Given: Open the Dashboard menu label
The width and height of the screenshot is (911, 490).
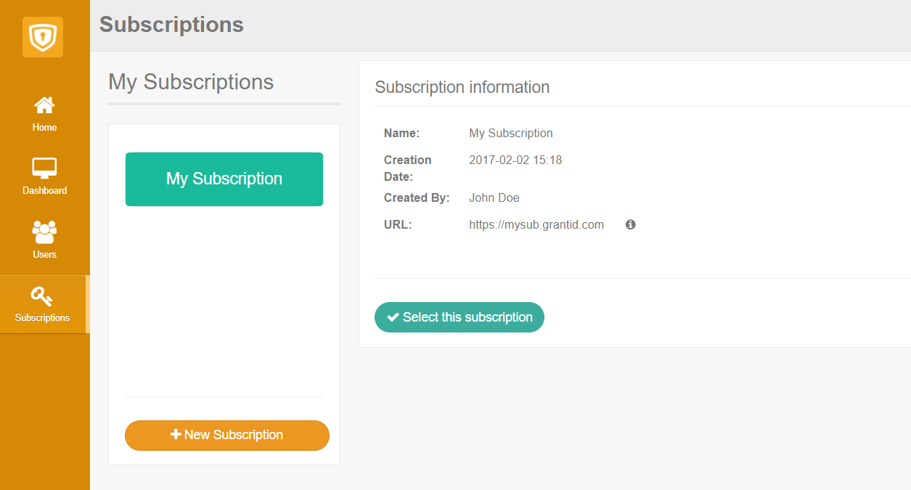Looking at the screenshot, I should [44, 191].
